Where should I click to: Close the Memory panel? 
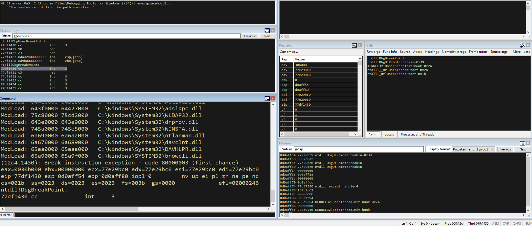coord(528,143)
